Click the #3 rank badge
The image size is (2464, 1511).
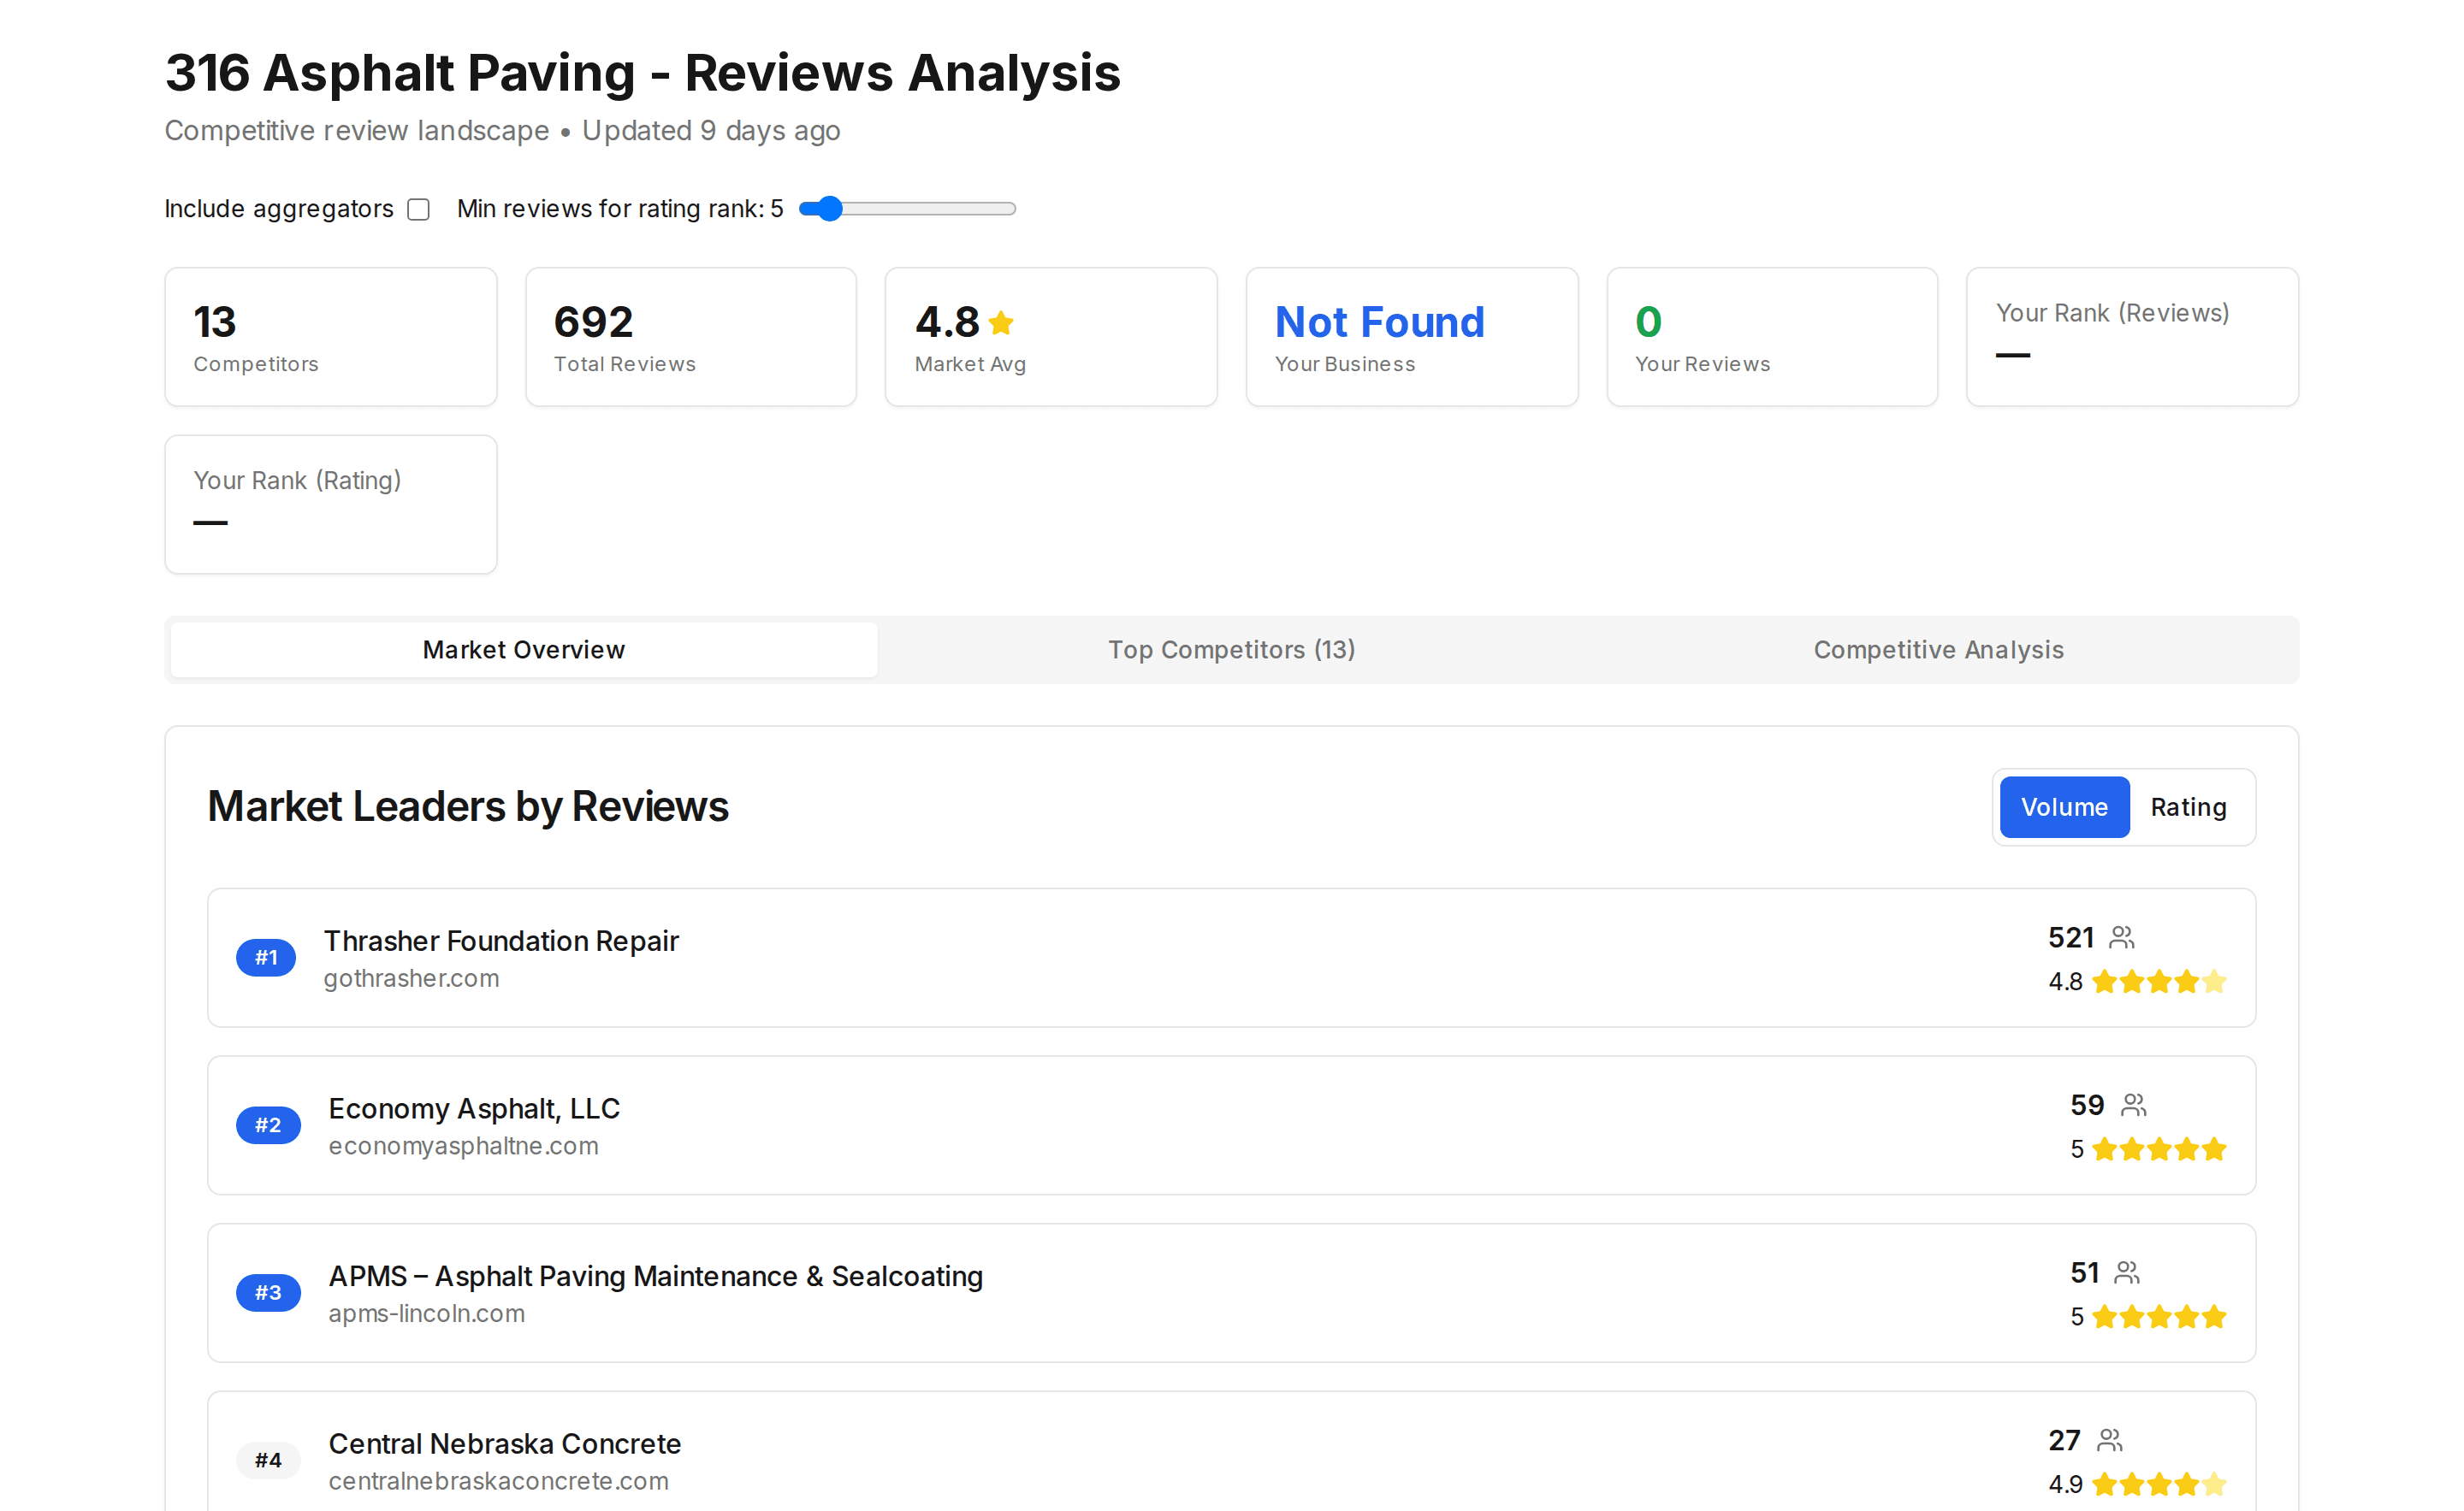pos(268,1292)
